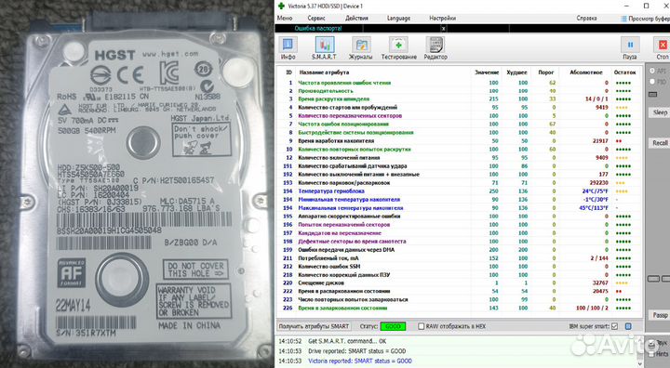
Task: Click the Просмотр буфера icon
Action: (624, 19)
